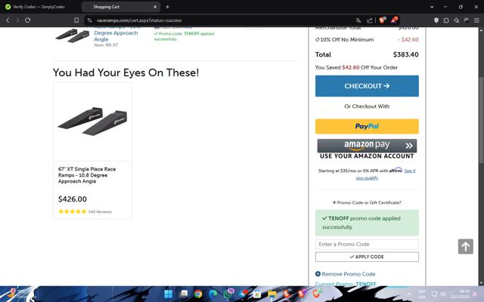The image size is (484, 302).
Task: Click Remove Promo Code link
Action: click(349, 274)
